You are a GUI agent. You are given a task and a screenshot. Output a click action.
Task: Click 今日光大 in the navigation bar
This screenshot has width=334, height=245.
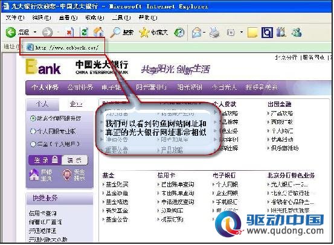(224, 87)
